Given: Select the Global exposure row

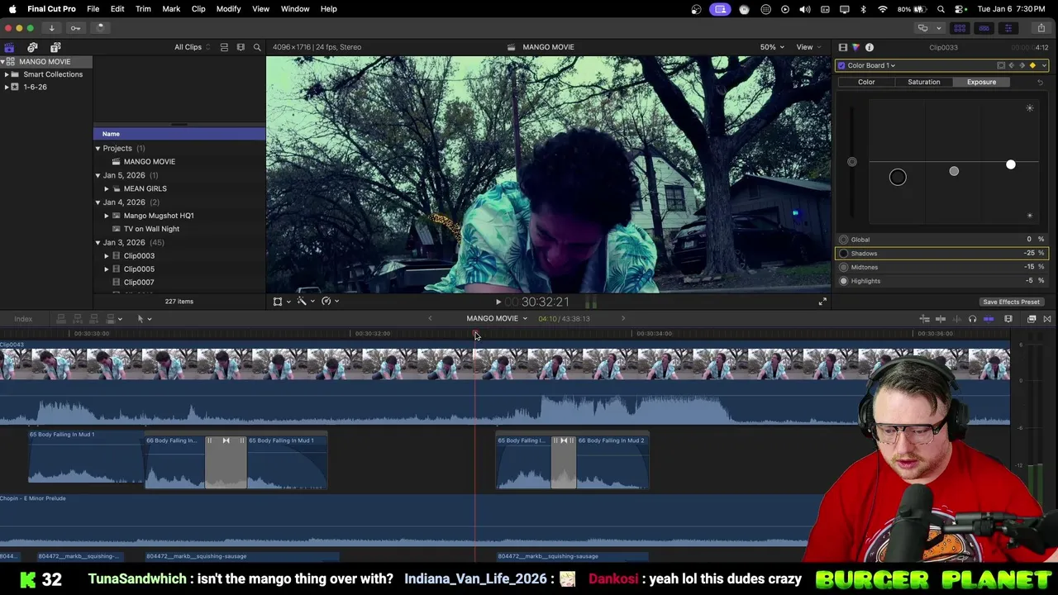Looking at the screenshot, I should tap(941, 240).
